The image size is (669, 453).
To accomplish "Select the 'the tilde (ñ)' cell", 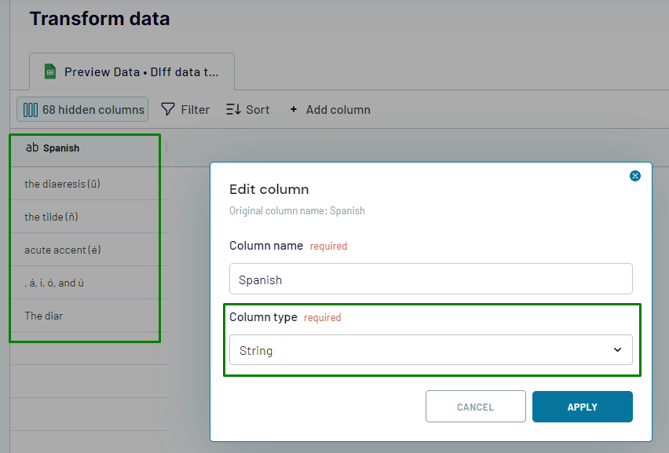I will tap(53, 217).
